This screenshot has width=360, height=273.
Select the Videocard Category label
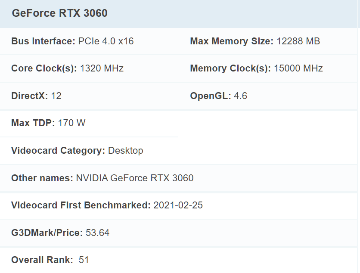(58, 151)
